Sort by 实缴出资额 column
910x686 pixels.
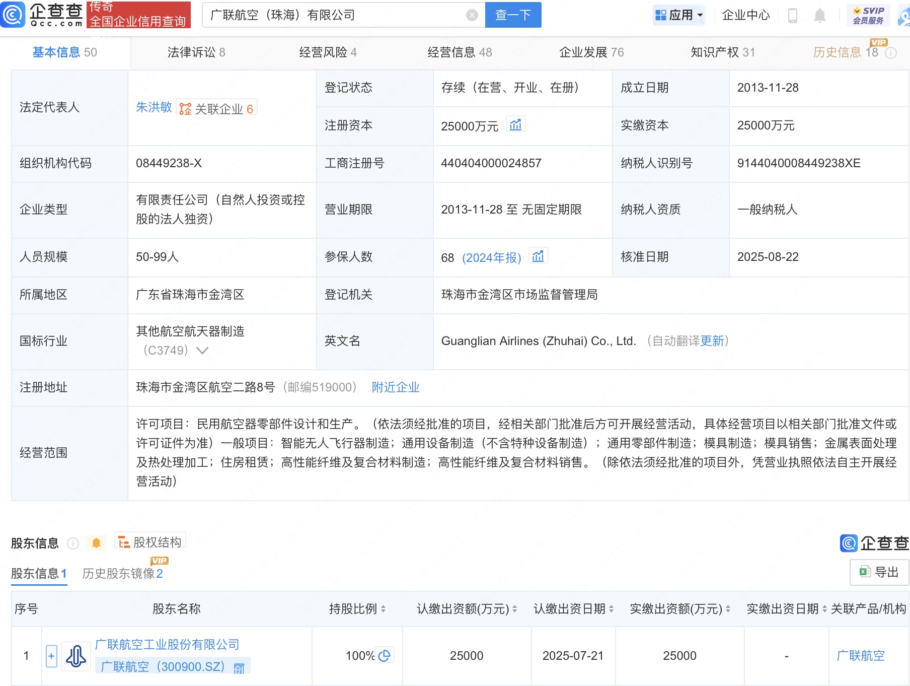click(728, 609)
